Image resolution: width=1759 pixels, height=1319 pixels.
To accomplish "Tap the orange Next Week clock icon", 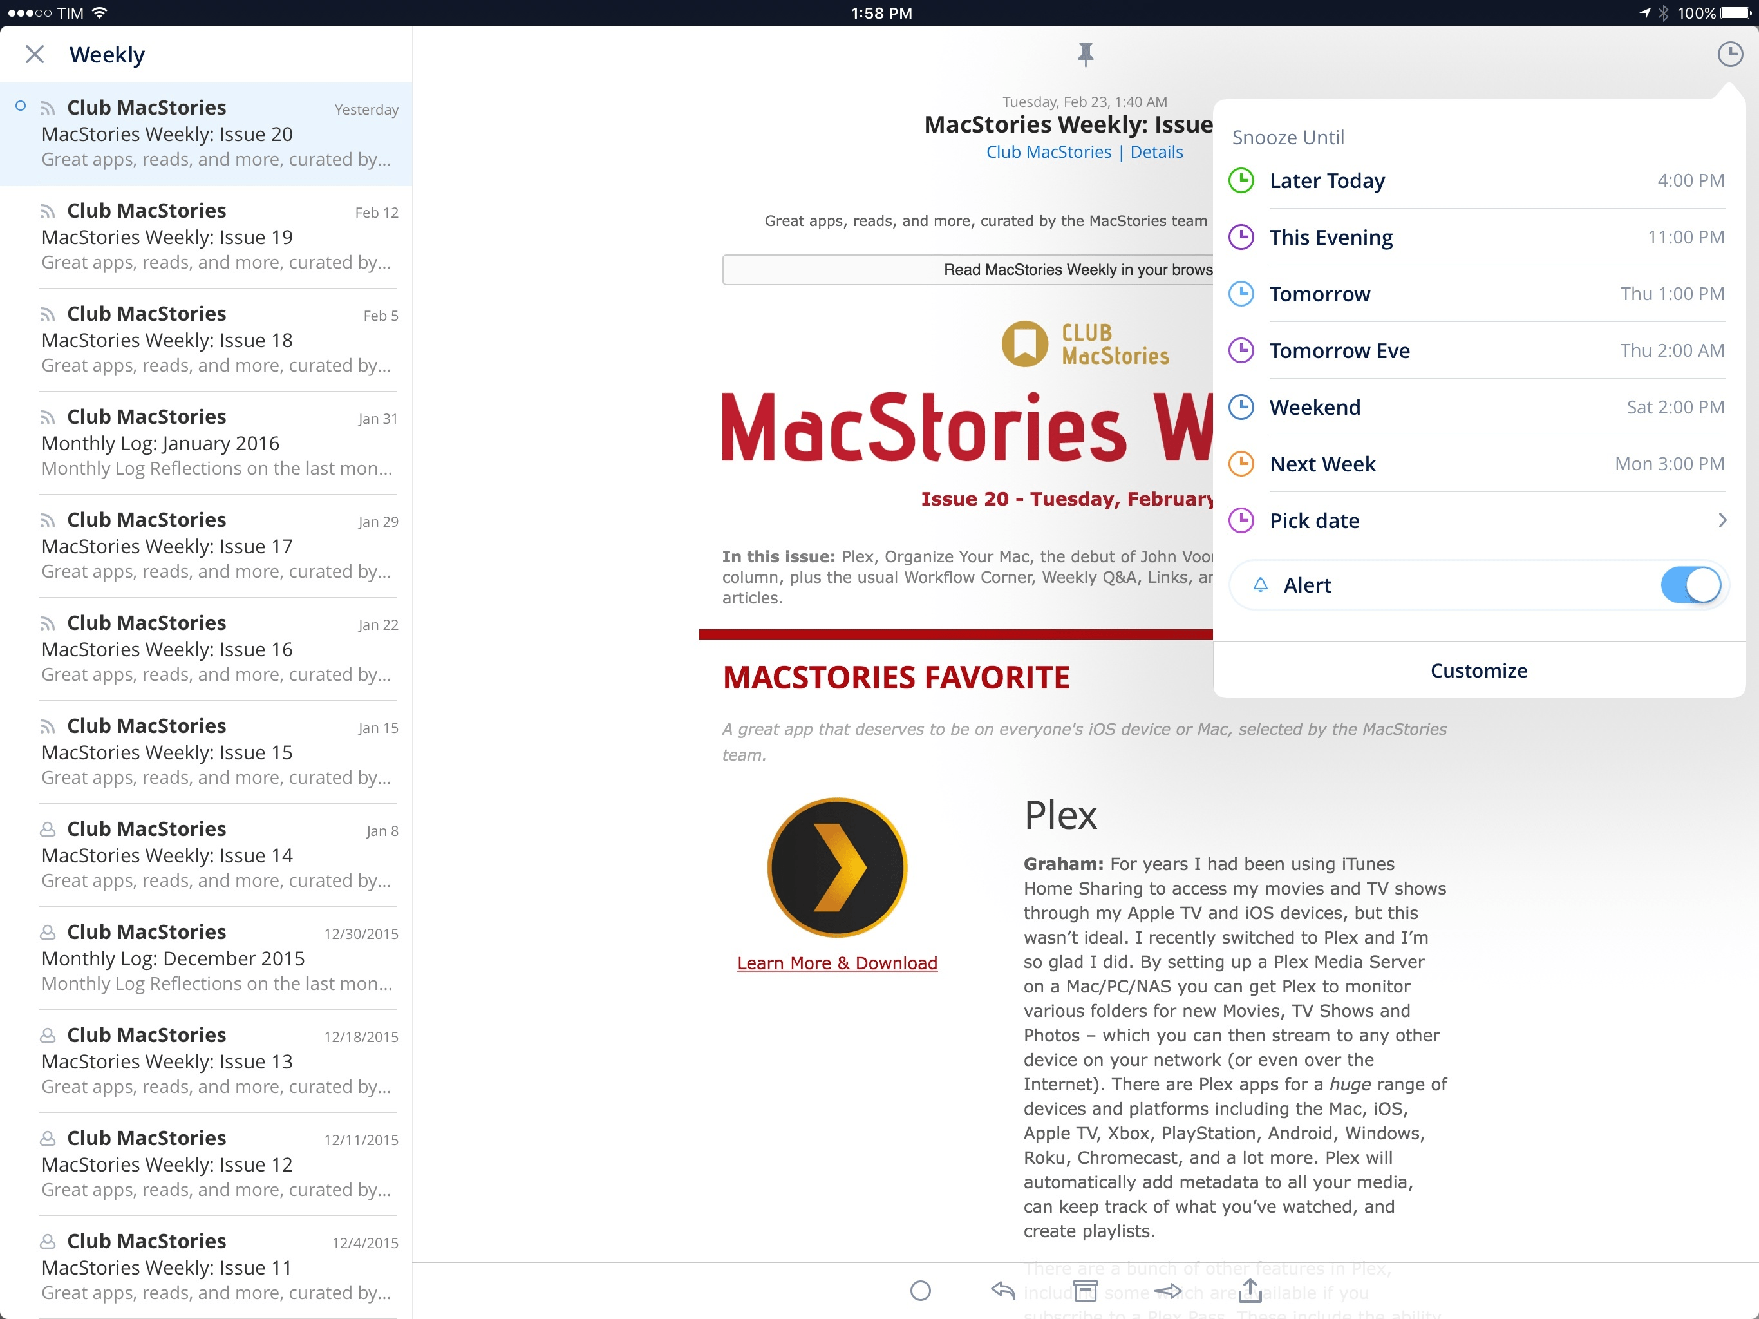I will (x=1241, y=464).
